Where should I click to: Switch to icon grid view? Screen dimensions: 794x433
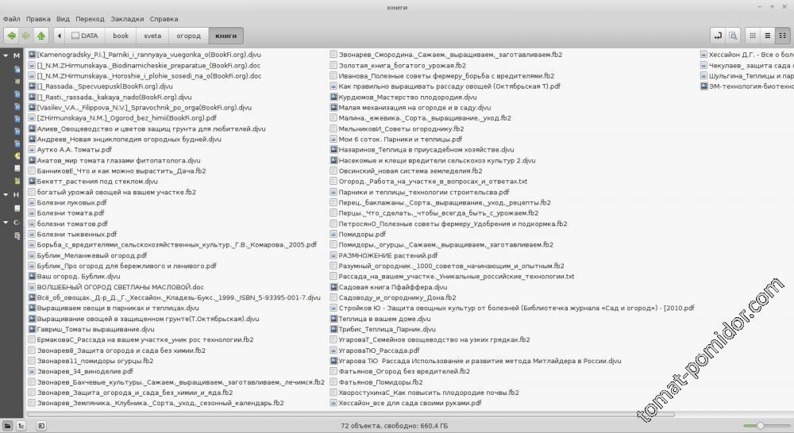point(753,36)
